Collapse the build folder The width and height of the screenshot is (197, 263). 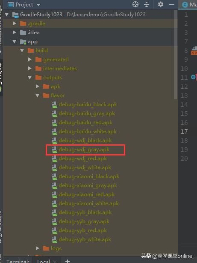pyautogui.click(x=22, y=50)
